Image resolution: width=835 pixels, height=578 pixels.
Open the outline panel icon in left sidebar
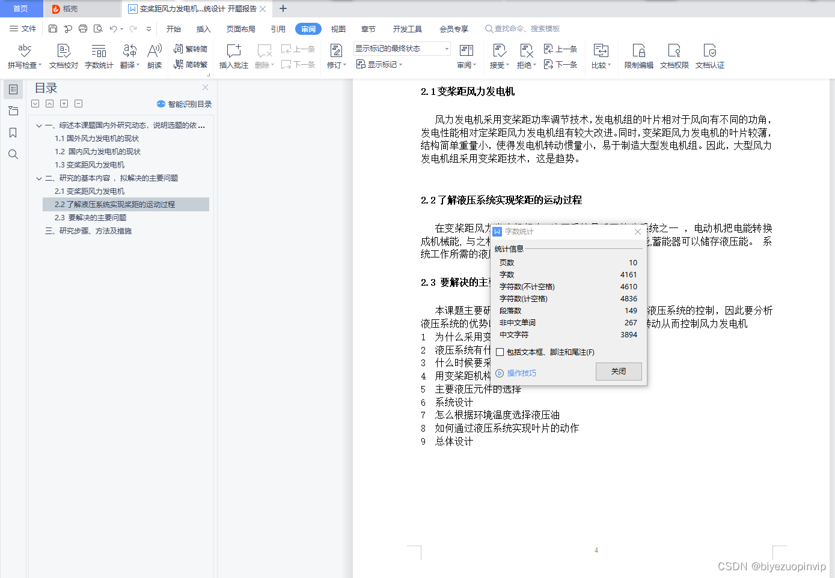[13, 89]
